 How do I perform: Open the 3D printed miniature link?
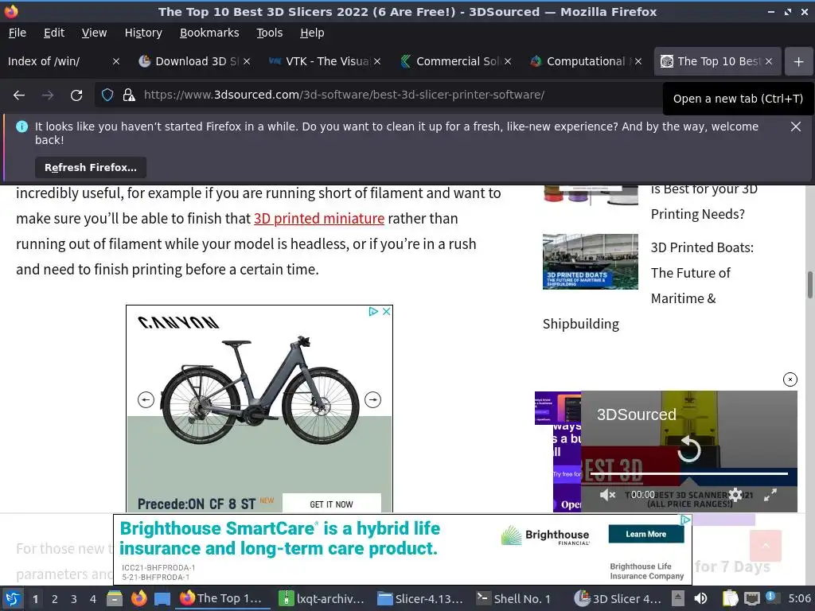point(319,219)
